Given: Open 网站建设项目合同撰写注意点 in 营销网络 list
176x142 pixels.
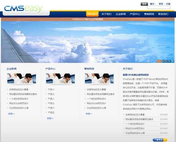Looking at the screenshot, I should pyautogui.click(x=101, y=94).
